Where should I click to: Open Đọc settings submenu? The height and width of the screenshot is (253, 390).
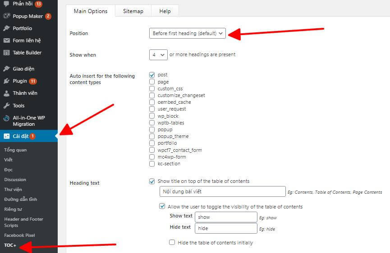(8, 170)
